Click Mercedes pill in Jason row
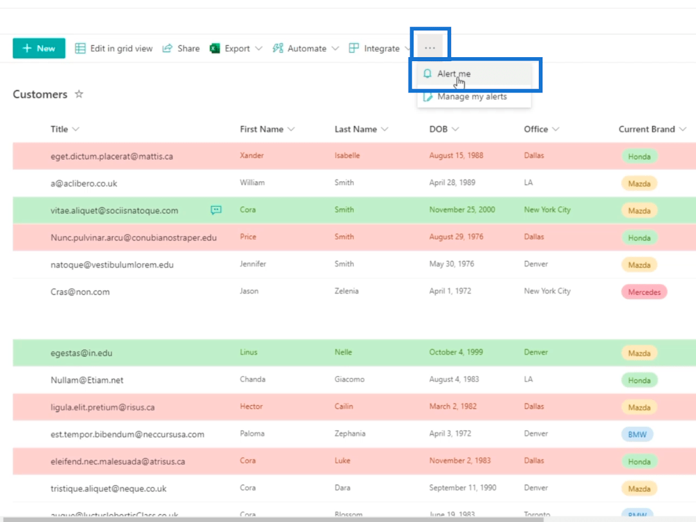 [x=644, y=292]
